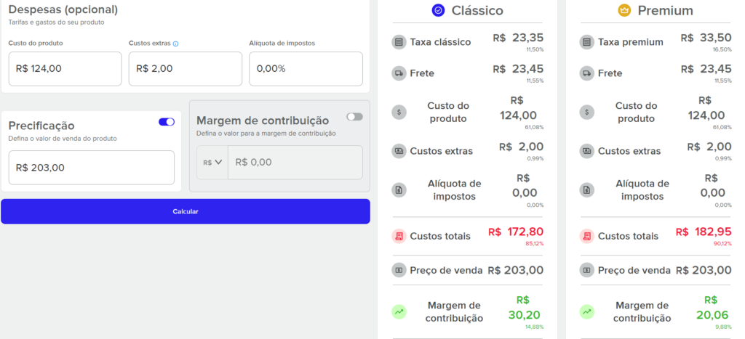This screenshot has width=745, height=339.
Task: Click the Clássico checkmark badge icon
Action: 438,10
